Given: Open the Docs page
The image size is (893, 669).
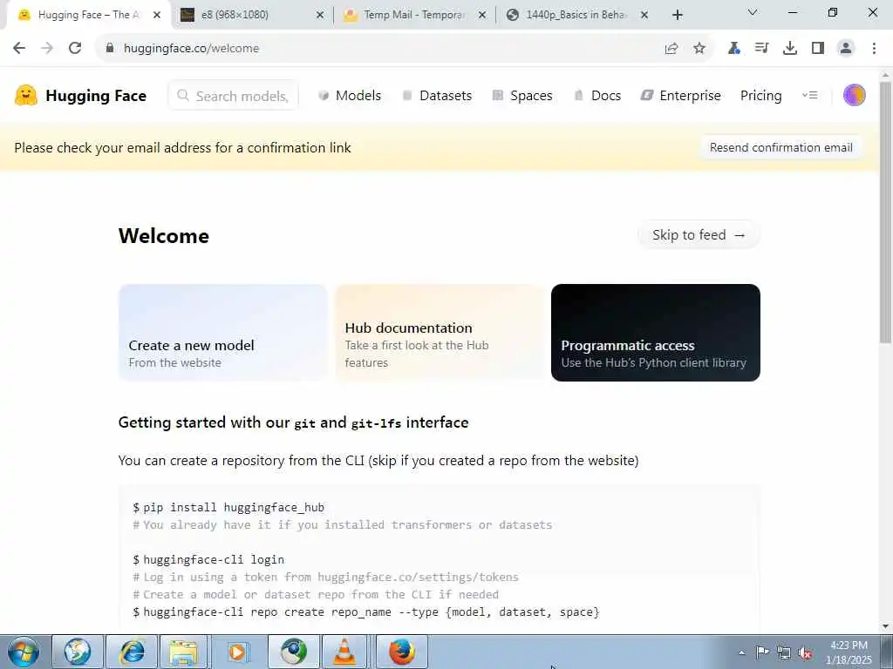Looking at the screenshot, I should tap(597, 96).
